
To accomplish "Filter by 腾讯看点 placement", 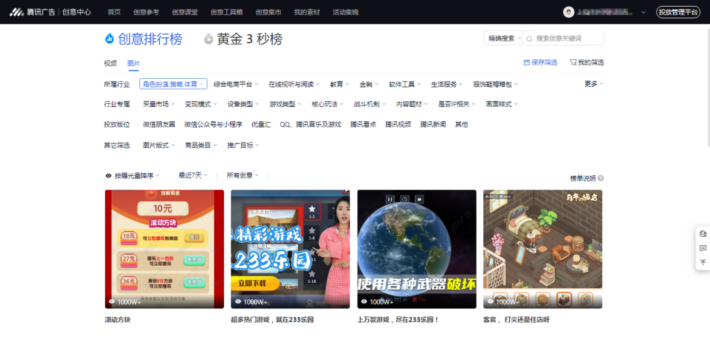I will click(363, 125).
